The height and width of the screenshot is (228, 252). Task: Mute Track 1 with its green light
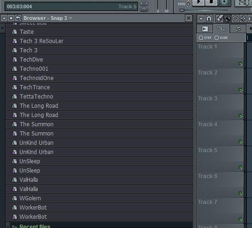click(x=240, y=64)
